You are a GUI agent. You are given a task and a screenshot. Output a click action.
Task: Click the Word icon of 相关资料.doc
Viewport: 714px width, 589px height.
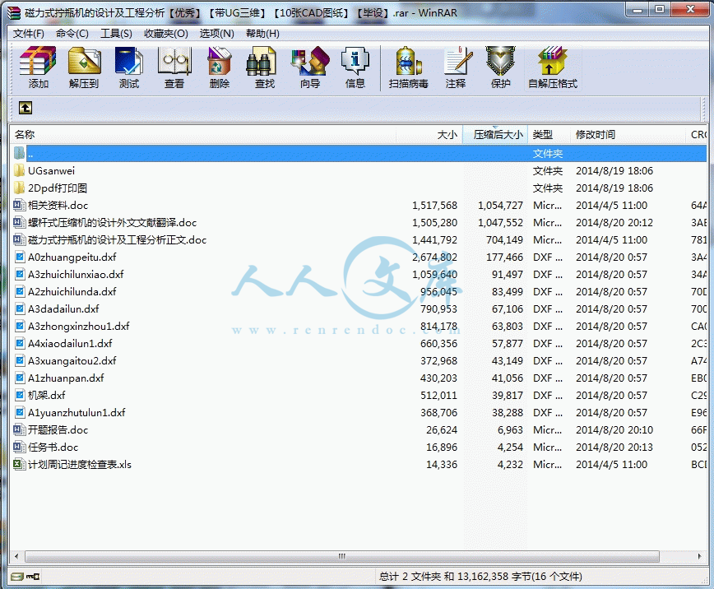point(19,205)
